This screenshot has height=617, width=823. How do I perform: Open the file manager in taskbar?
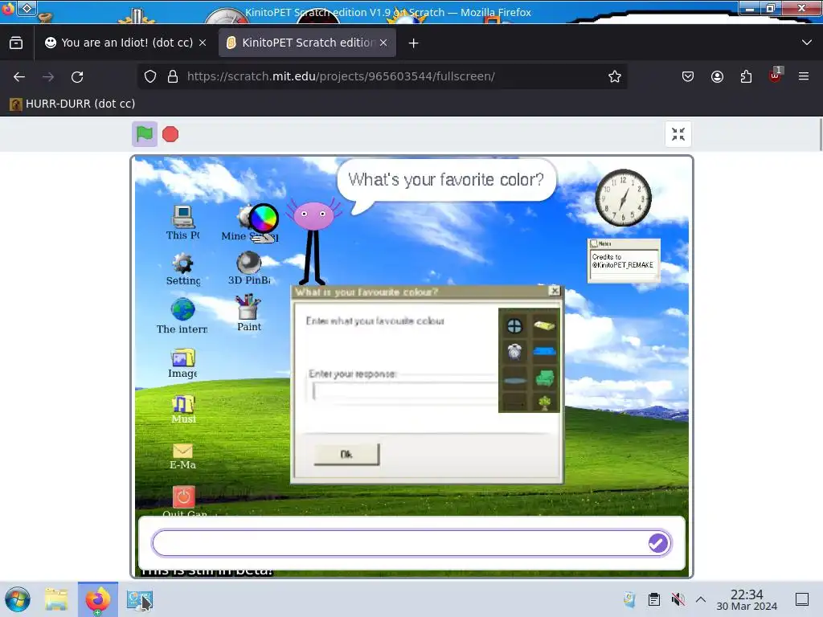pos(56,599)
